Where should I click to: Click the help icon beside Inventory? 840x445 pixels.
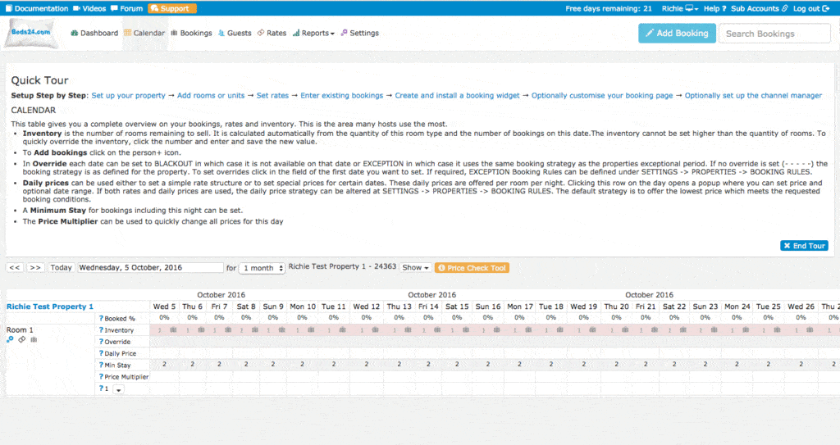101,330
